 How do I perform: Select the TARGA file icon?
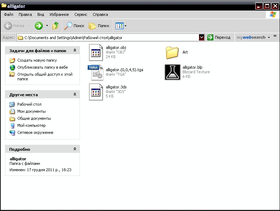95,72
